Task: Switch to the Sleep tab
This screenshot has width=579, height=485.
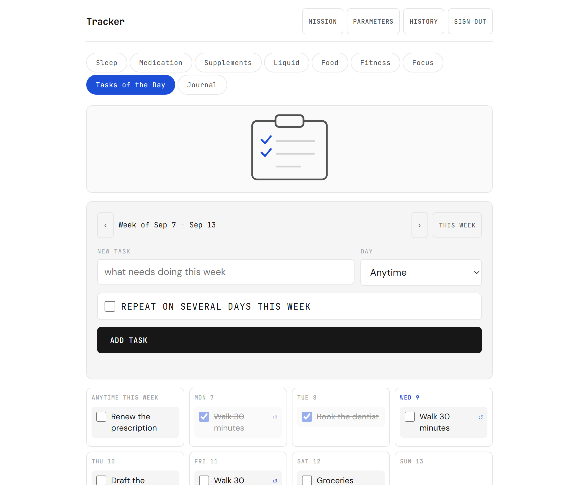Action: (x=107, y=63)
